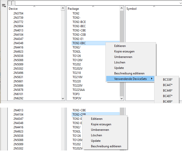This screenshot has width=182, height=161.
Task: Select package TO220
Action: (76, 81)
